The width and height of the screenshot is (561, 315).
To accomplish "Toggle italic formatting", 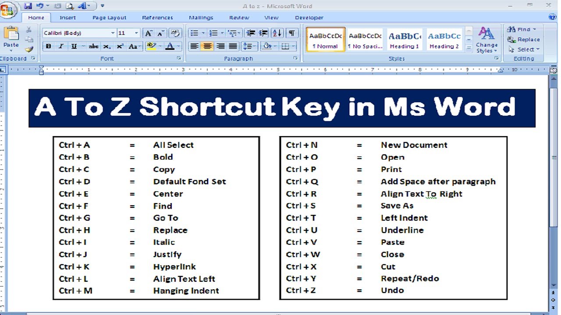I will coord(60,45).
